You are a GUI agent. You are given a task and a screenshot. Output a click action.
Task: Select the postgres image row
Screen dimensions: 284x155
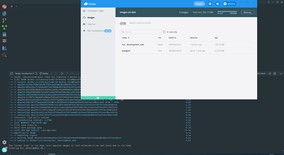click(x=186, y=51)
